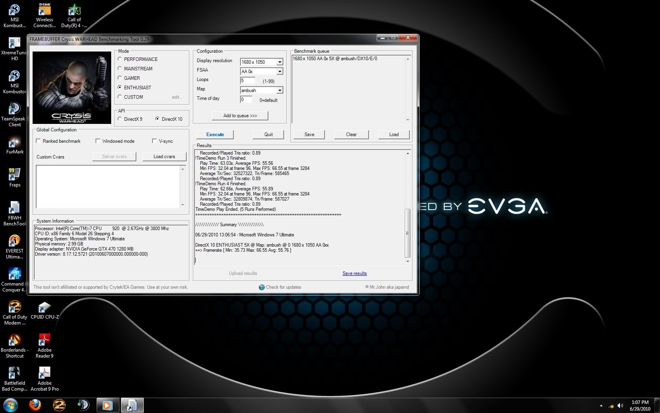Click the Time of day input field
The image size is (660, 413).
(246, 100)
